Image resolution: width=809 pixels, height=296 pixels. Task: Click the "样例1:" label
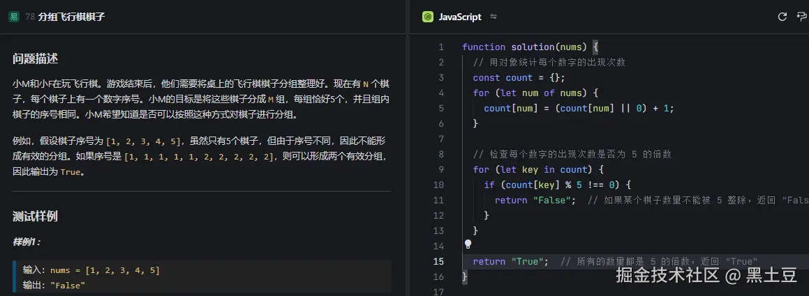tap(27, 242)
